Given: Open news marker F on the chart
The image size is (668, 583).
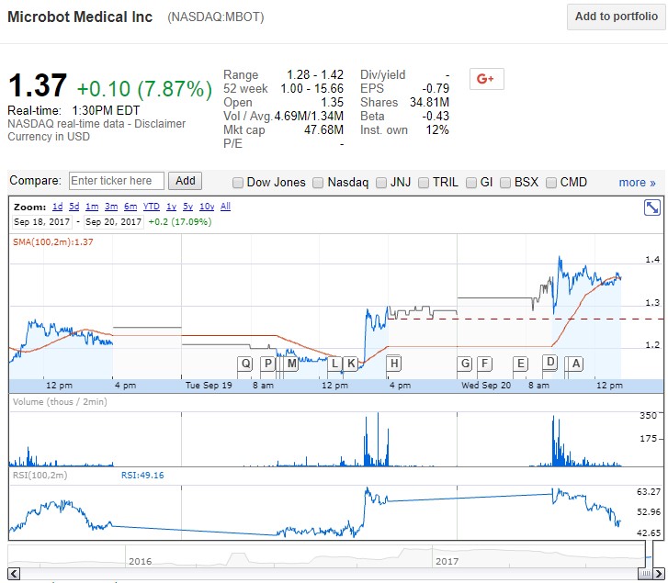Looking at the screenshot, I should click(484, 364).
